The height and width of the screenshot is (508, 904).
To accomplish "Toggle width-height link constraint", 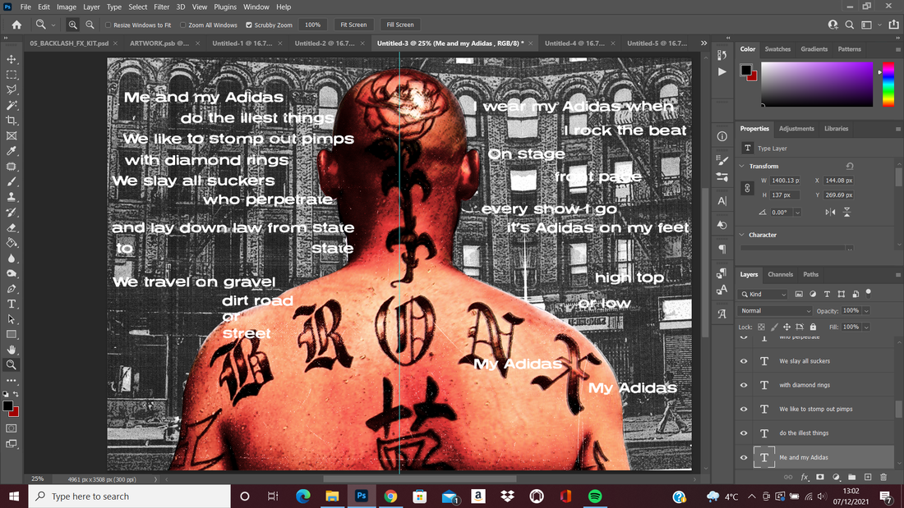I will pos(747,188).
